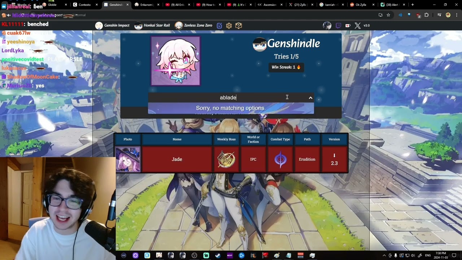
Task: Click the install app icon in address bar
Action: point(380,15)
